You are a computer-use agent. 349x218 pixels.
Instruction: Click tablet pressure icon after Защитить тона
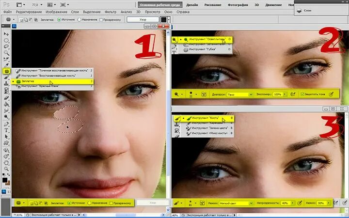click(x=331, y=94)
